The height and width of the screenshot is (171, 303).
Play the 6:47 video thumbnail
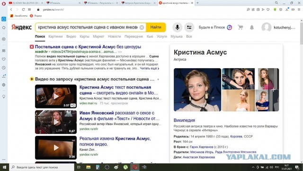point(56,122)
